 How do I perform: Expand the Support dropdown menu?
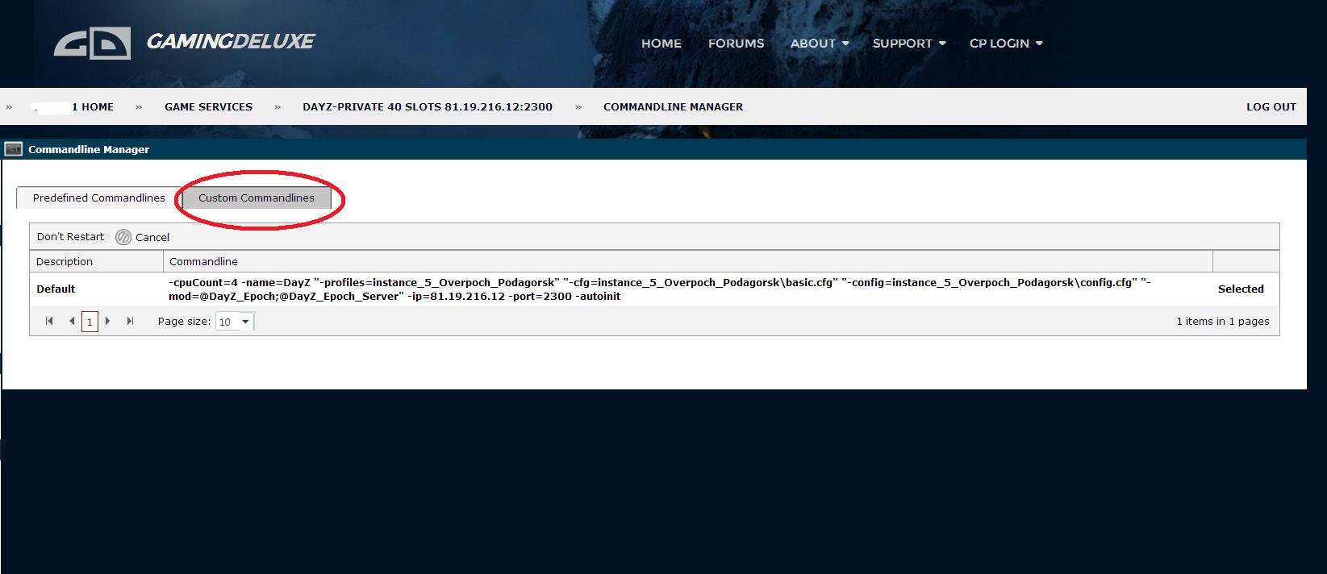coord(908,44)
